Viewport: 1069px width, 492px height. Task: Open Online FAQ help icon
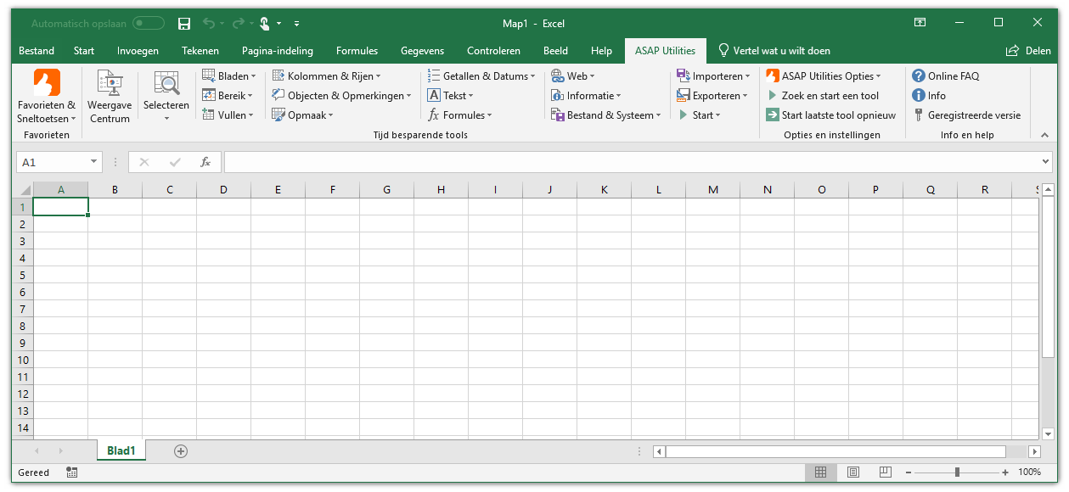coord(918,76)
